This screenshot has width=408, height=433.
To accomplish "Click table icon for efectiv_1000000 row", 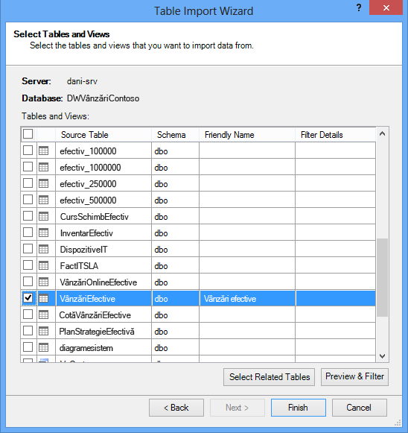I will coord(44,167).
